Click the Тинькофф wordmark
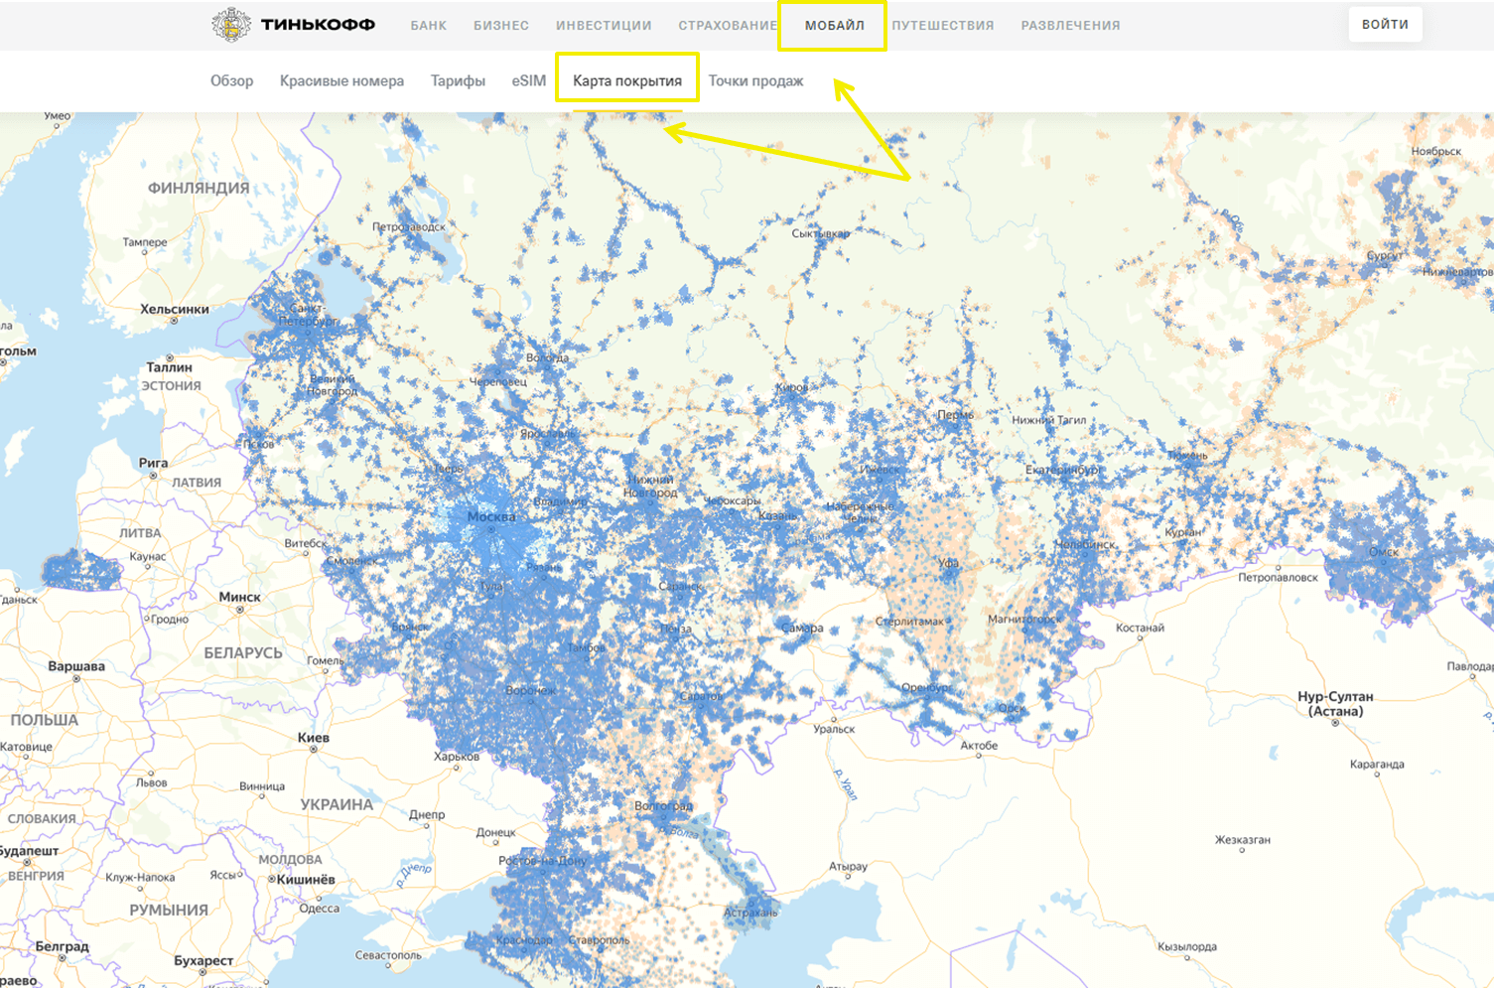Screen dimensions: 1494x988 318,25
